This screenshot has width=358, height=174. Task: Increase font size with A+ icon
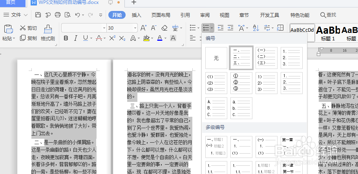143,28
